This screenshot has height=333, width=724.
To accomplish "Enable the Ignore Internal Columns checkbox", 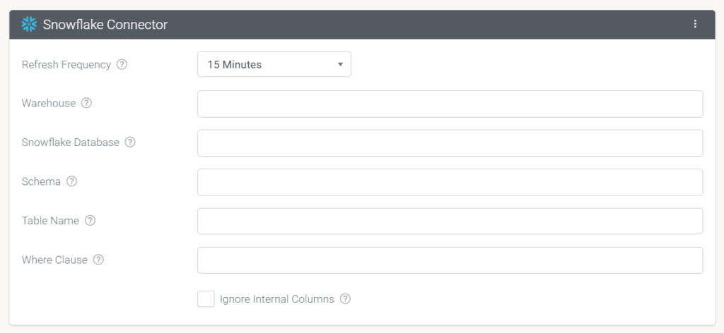I will (206, 299).
